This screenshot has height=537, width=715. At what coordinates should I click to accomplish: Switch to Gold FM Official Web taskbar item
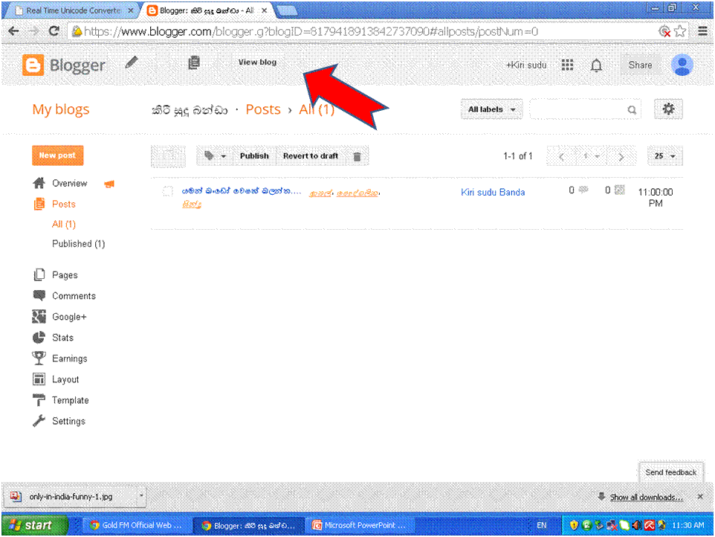pyautogui.click(x=136, y=525)
